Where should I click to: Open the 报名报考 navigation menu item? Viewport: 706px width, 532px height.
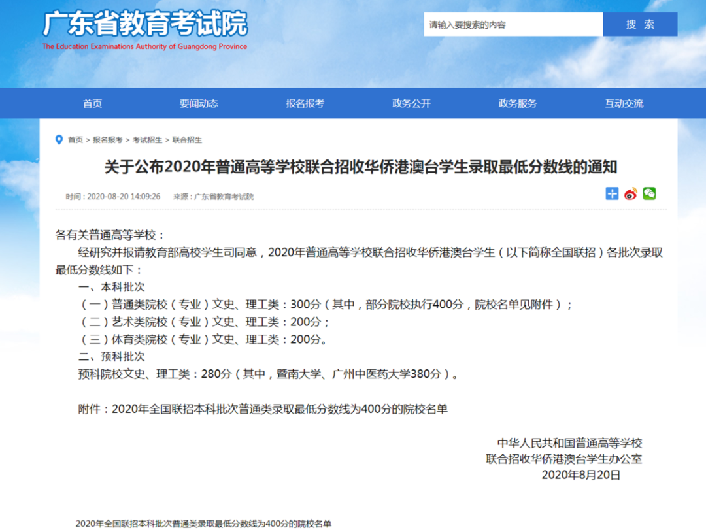pos(305,103)
